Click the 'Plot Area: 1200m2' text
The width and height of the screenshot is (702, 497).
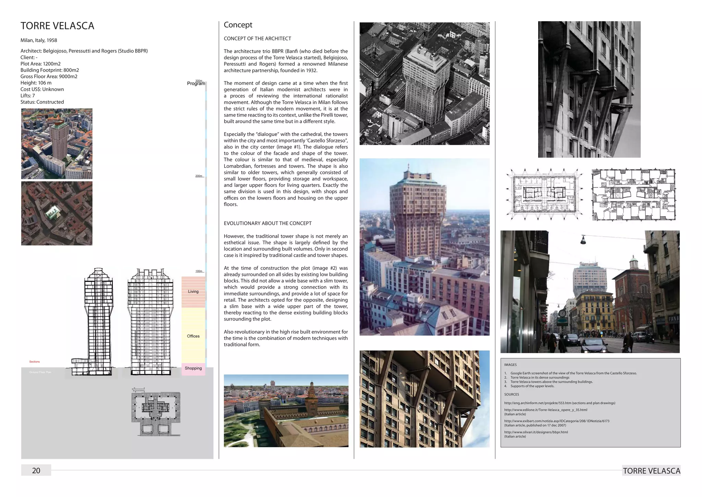tap(40, 63)
